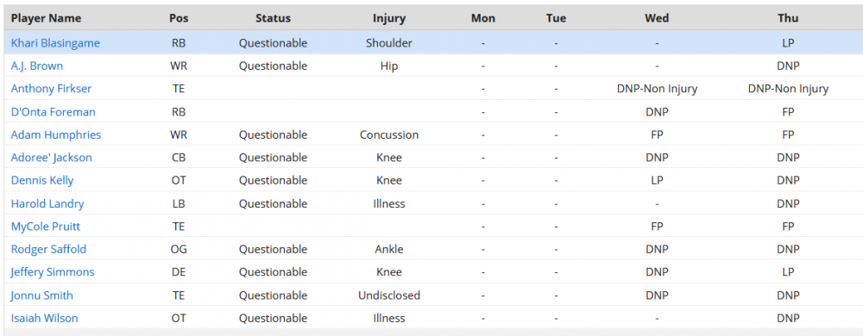Open Rodger Saffold player page

[x=48, y=249]
